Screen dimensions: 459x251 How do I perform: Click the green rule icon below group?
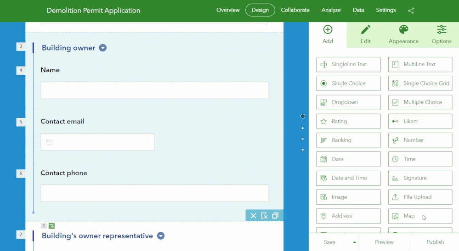51,226
